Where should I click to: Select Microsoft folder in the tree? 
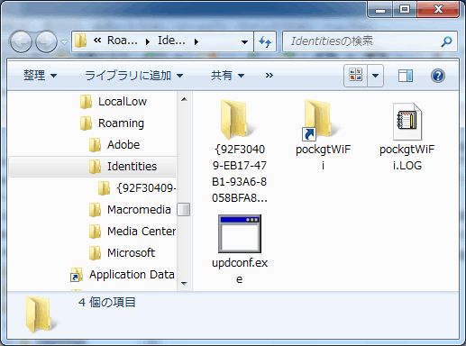pos(132,253)
